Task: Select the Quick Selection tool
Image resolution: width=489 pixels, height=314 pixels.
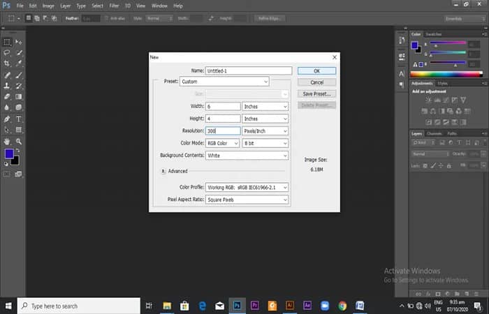Action: 19,52
